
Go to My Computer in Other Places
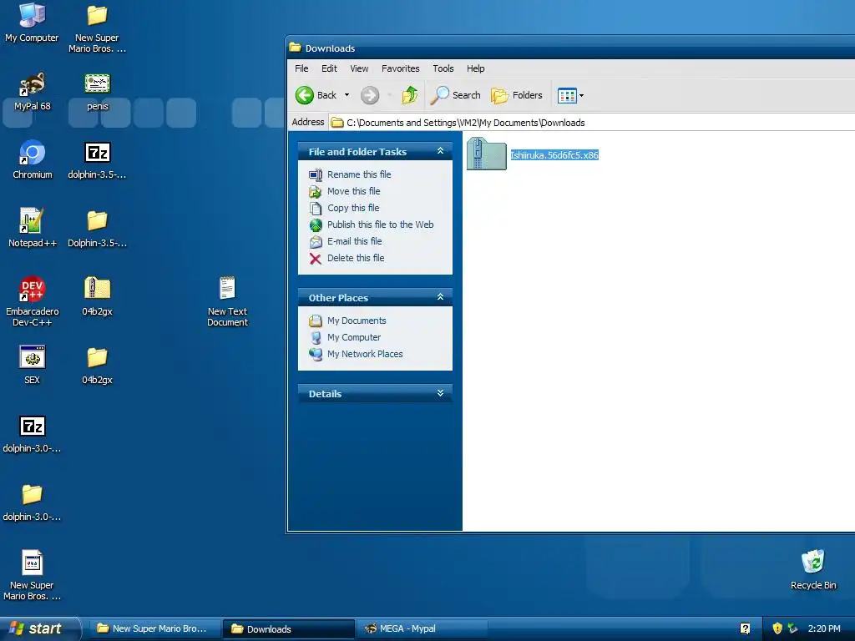click(x=354, y=337)
